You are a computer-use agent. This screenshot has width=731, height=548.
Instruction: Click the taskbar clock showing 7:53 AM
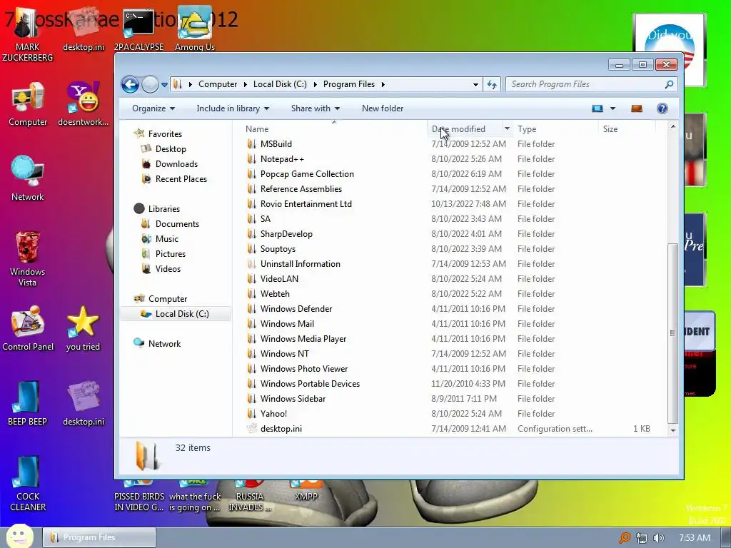click(x=694, y=538)
